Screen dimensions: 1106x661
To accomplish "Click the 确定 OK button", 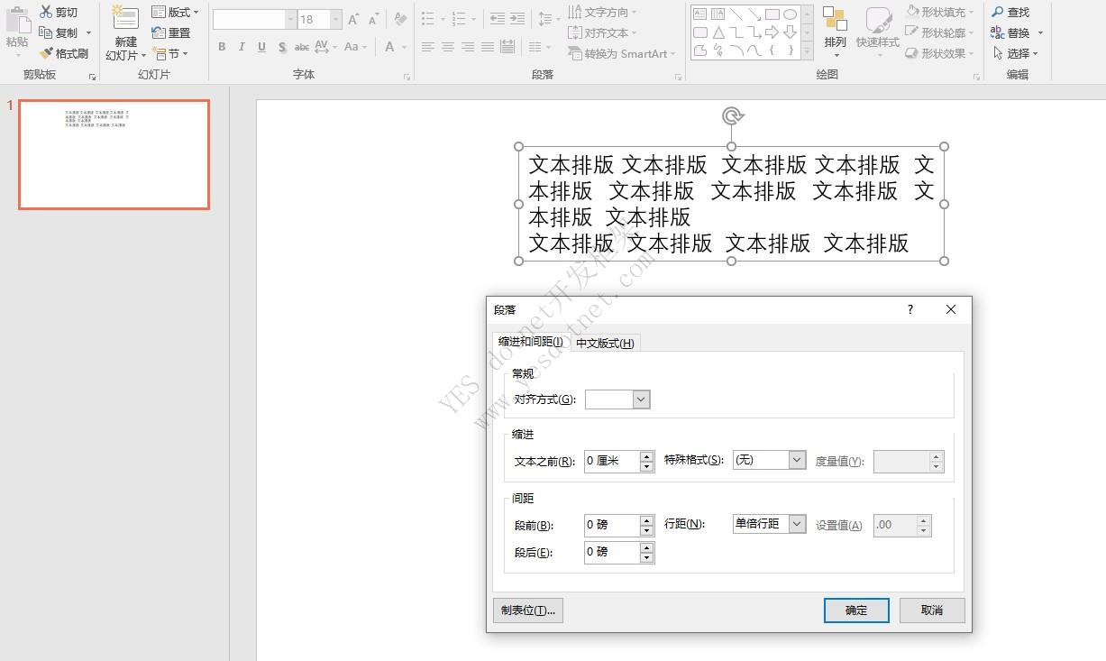I will [856, 611].
